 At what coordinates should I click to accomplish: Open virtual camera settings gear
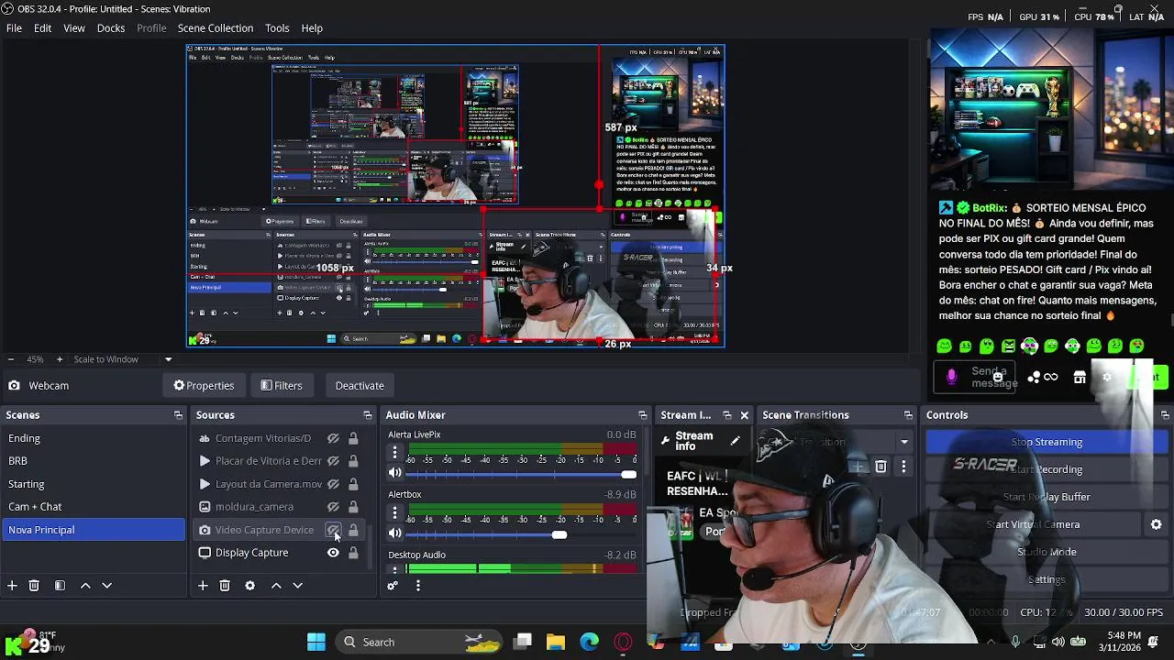coord(1157,524)
